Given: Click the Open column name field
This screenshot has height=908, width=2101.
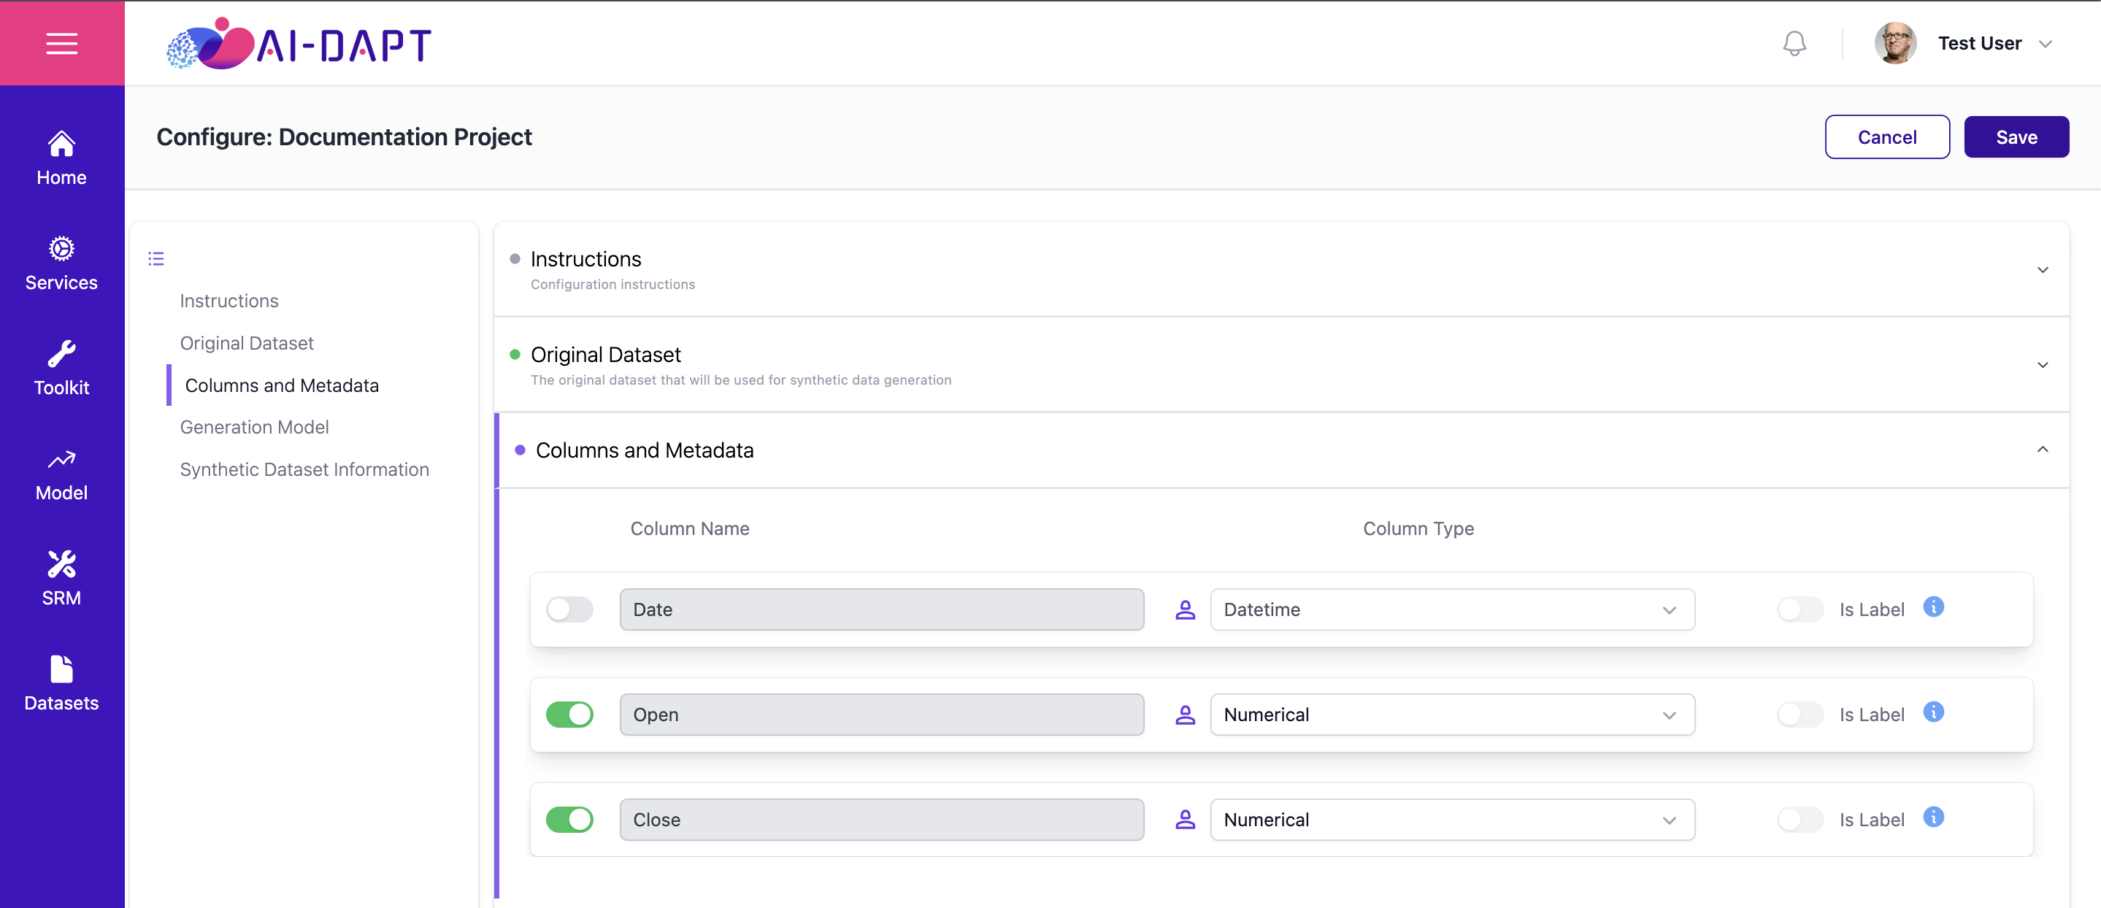Looking at the screenshot, I should click(x=882, y=715).
